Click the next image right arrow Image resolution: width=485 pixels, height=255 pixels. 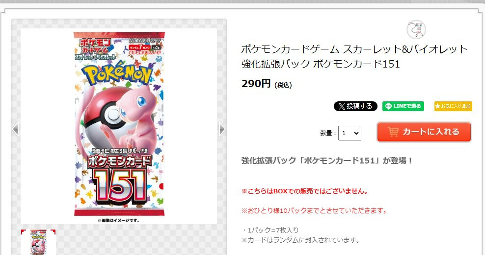[x=222, y=129]
